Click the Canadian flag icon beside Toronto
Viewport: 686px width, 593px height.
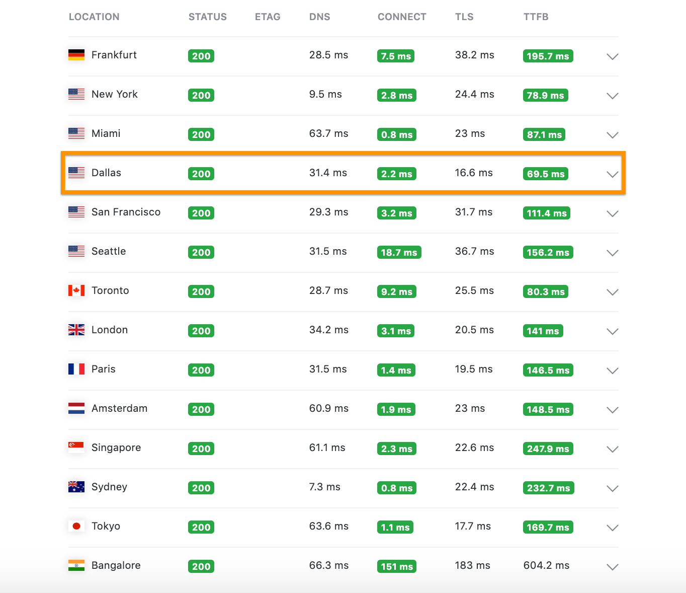point(76,290)
